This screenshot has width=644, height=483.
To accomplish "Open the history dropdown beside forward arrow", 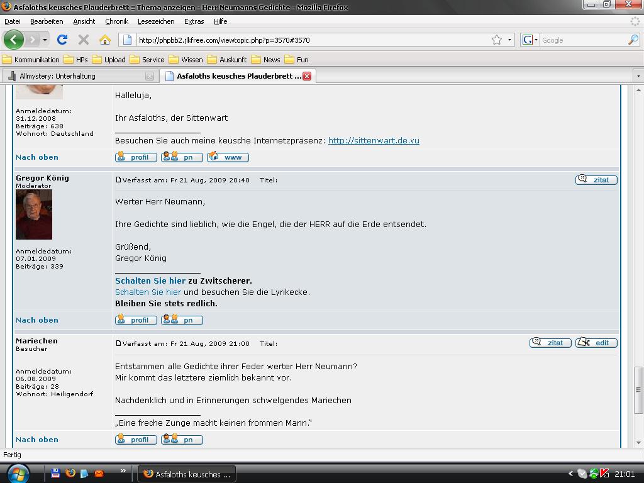I will (x=45, y=40).
